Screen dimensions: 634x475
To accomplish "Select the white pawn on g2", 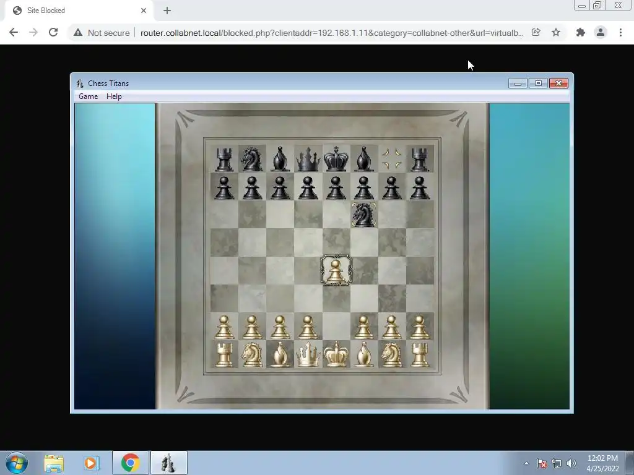I will pyautogui.click(x=392, y=327).
